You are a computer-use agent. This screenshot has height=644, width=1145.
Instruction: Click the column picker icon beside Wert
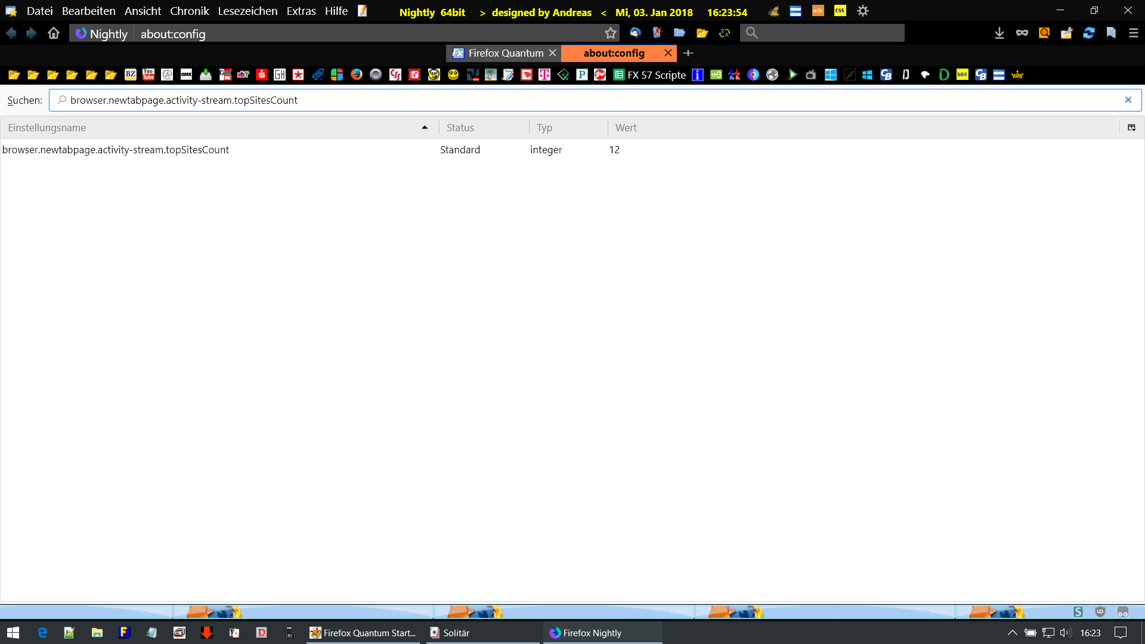(1131, 128)
